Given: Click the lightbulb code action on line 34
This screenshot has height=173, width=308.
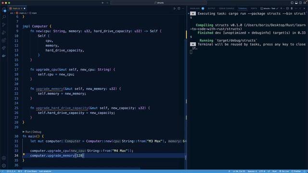Looking at the screenshot, I should [24, 155].
